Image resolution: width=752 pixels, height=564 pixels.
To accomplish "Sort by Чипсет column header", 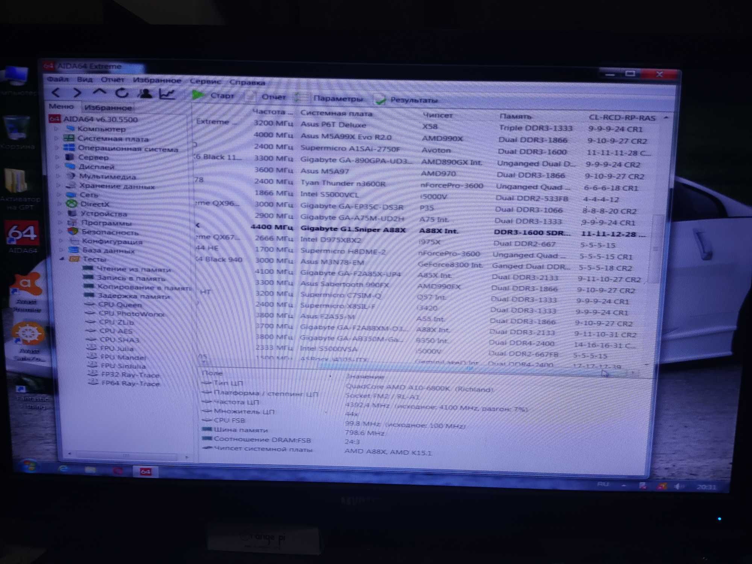I will click(x=438, y=115).
